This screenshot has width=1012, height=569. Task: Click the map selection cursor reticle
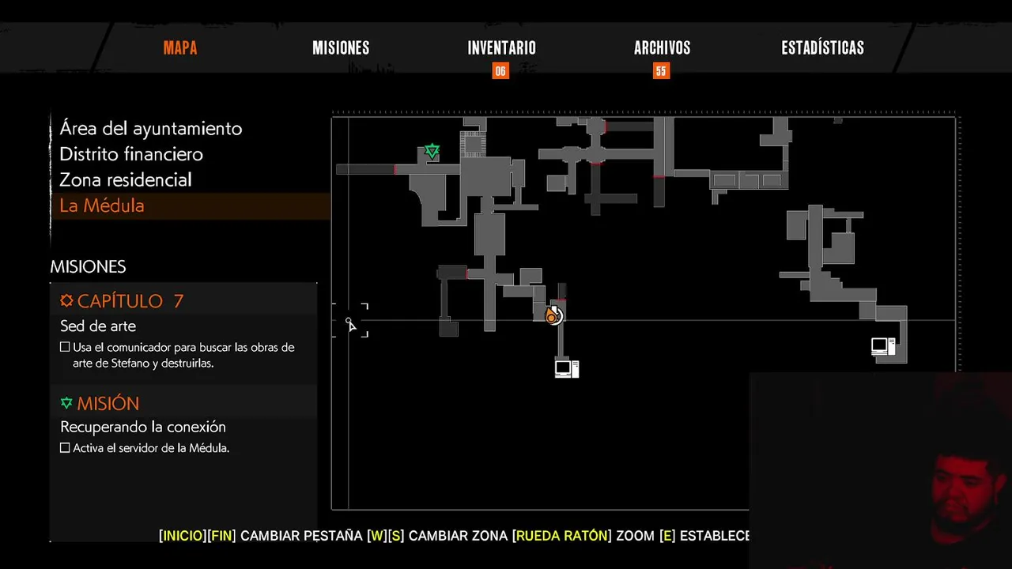point(349,320)
